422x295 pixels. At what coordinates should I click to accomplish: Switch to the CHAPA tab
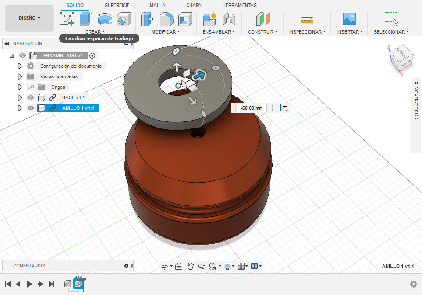194,5
